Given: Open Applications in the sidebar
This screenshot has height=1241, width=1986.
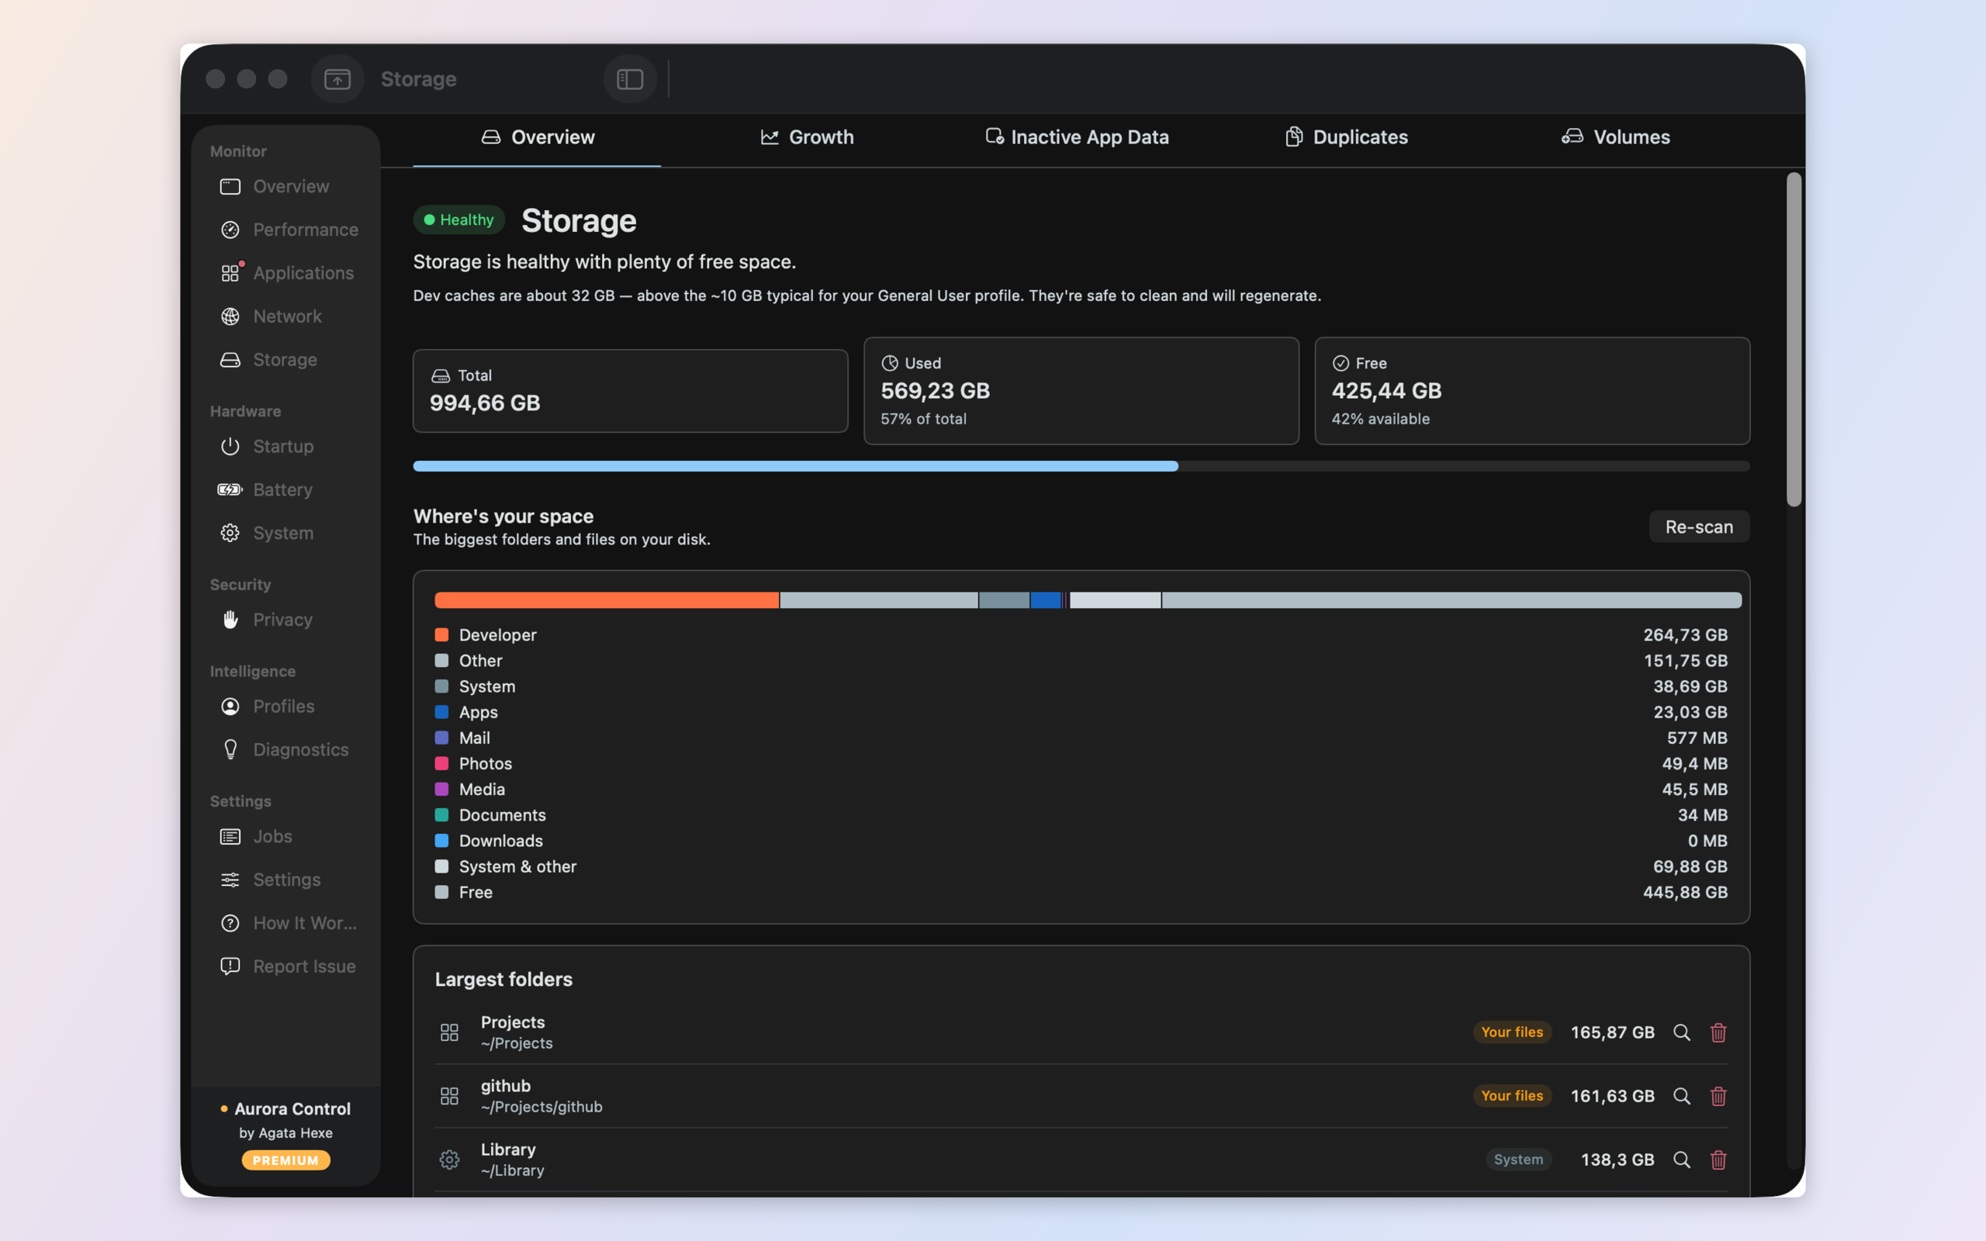Looking at the screenshot, I should pyautogui.click(x=285, y=273).
